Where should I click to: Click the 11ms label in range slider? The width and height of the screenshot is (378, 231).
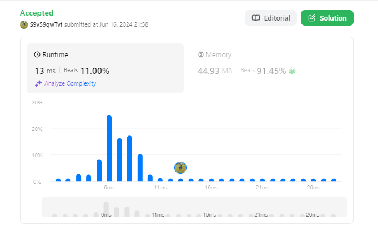tap(158, 214)
